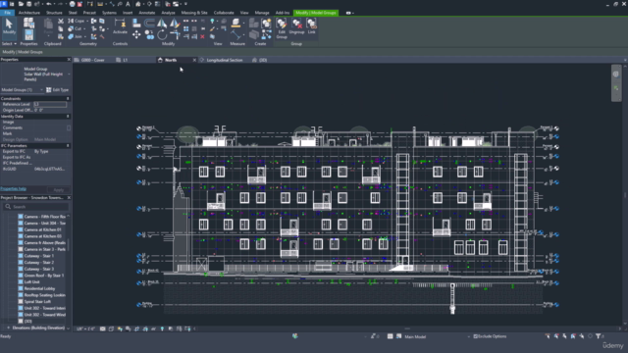
Task: Toggle Select Elements by Face icon
Action: click(573, 336)
